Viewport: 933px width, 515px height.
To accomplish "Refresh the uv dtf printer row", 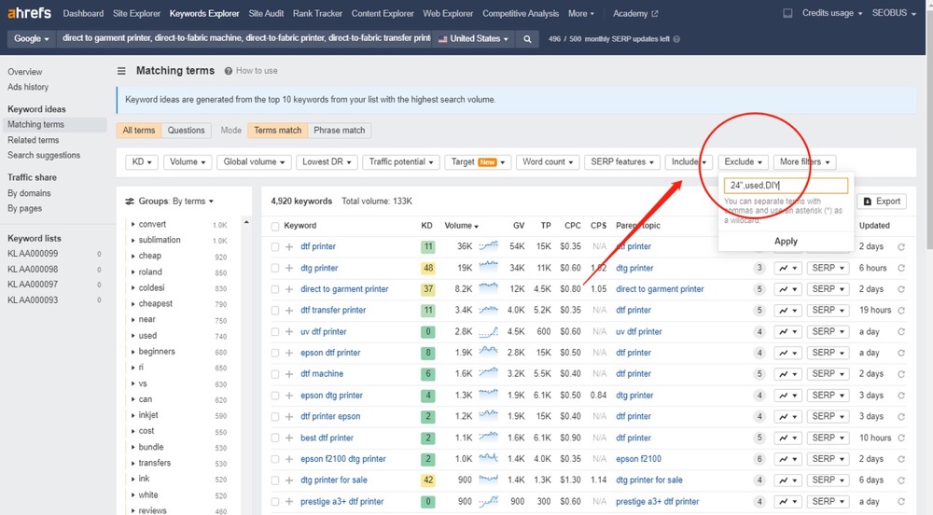I will [901, 332].
